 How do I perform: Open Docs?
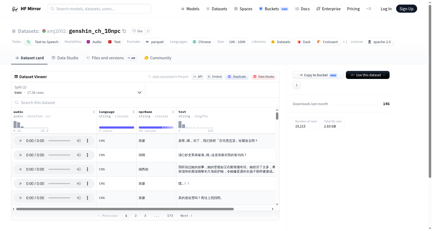tap(302, 9)
